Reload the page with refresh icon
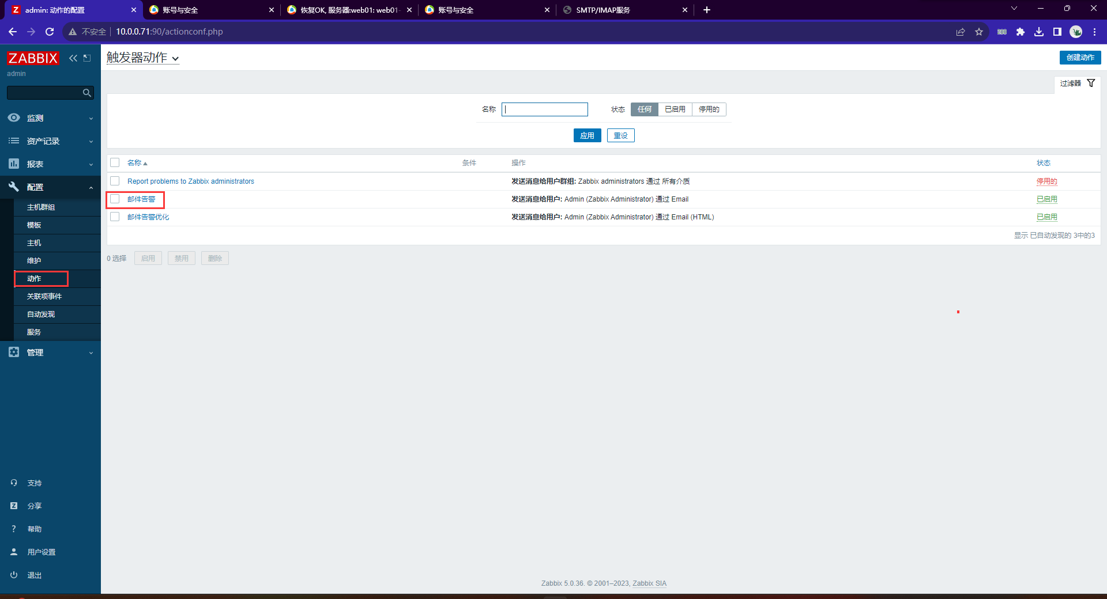This screenshot has height=599, width=1107. pyautogui.click(x=50, y=32)
